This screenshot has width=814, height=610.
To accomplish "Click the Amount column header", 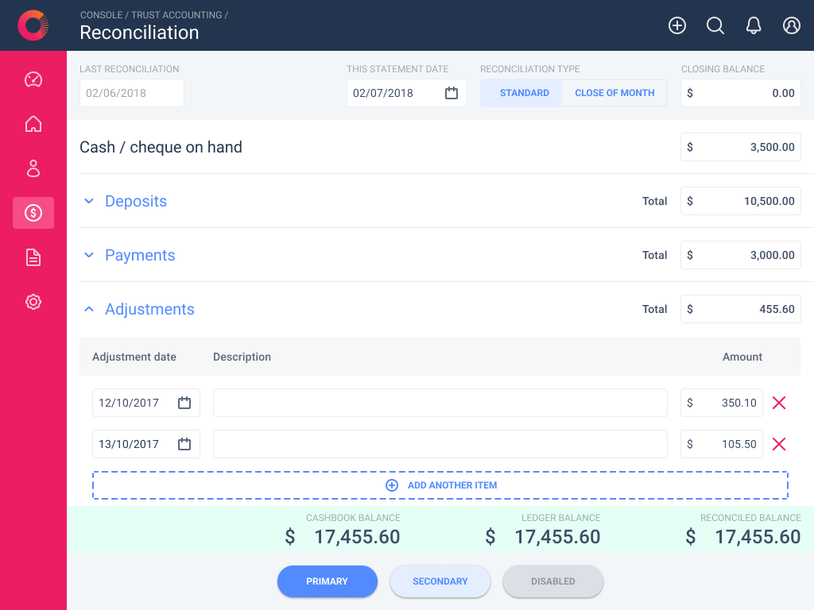I will click(x=742, y=357).
